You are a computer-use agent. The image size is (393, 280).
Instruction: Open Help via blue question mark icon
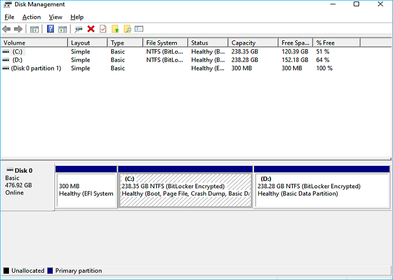[51, 29]
